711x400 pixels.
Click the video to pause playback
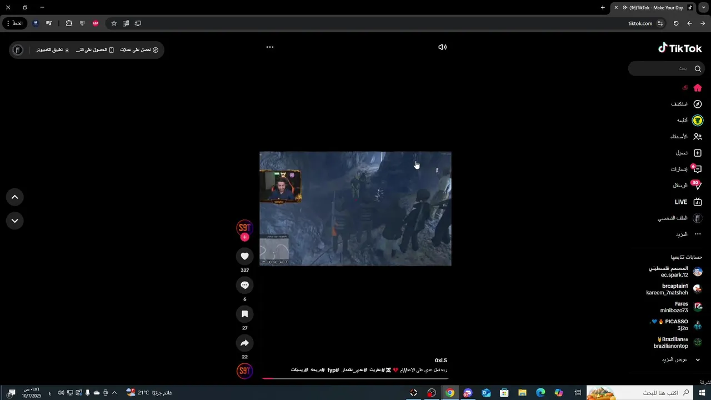click(355, 209)
